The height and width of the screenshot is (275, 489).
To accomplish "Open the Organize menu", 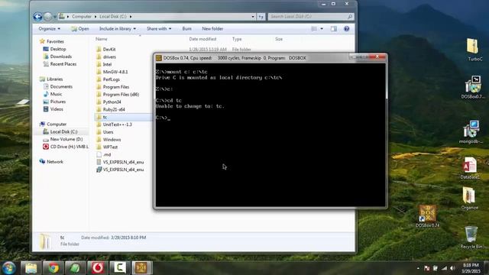I will pos(49,29).
